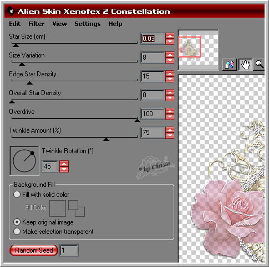Click the Overdrive value field
The height and width of the screenshot is (267, 269).
(153, 114)
